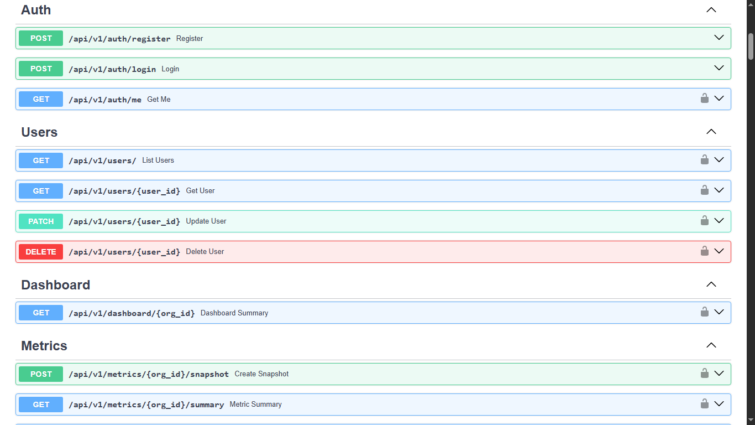Click the POST badge for auth/login

(41, 69)
